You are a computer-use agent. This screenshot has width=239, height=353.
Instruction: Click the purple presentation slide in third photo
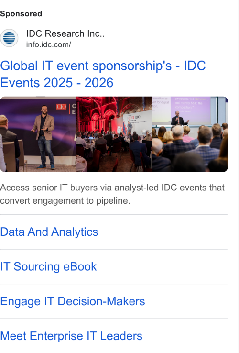(190, 109)
